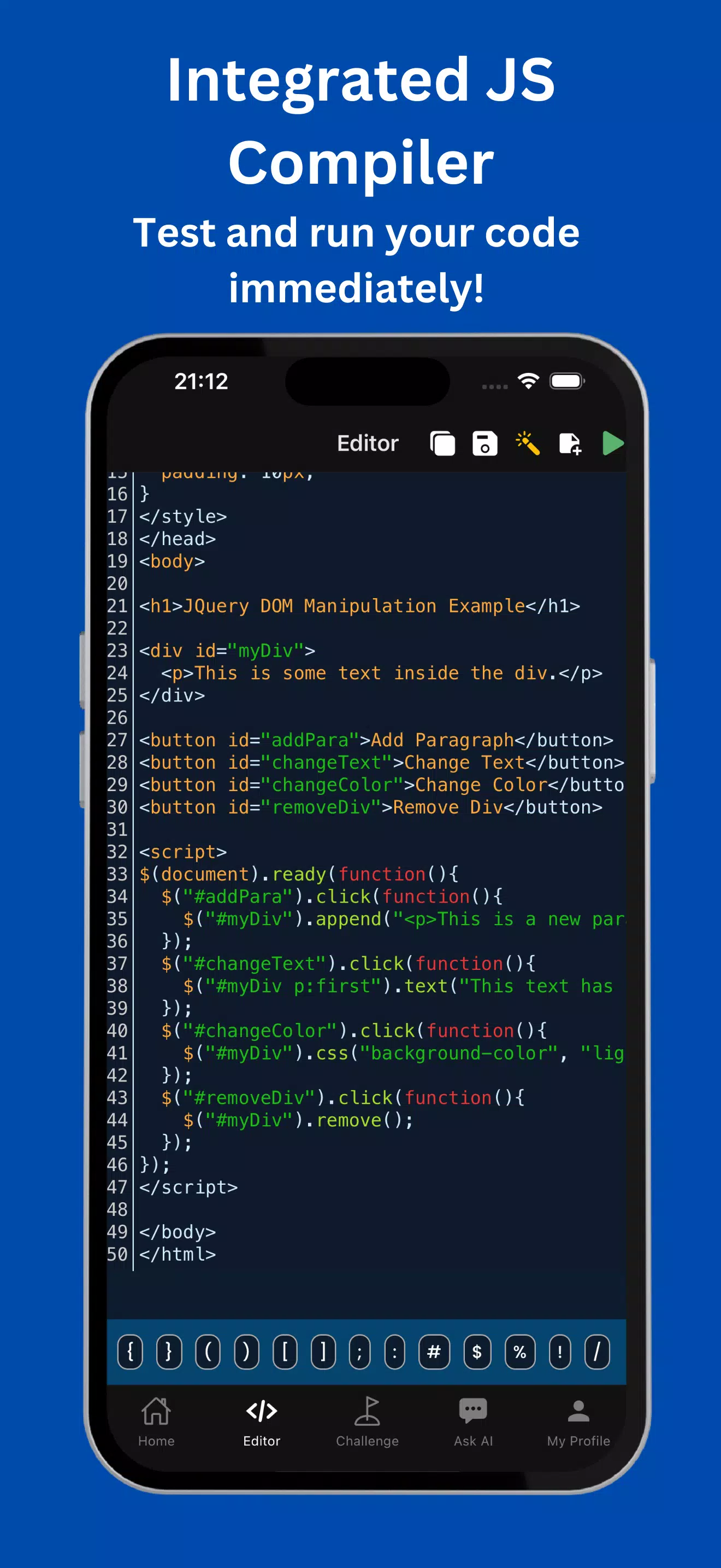Insert an opening parenthesis symbol

coord(208,1352)
